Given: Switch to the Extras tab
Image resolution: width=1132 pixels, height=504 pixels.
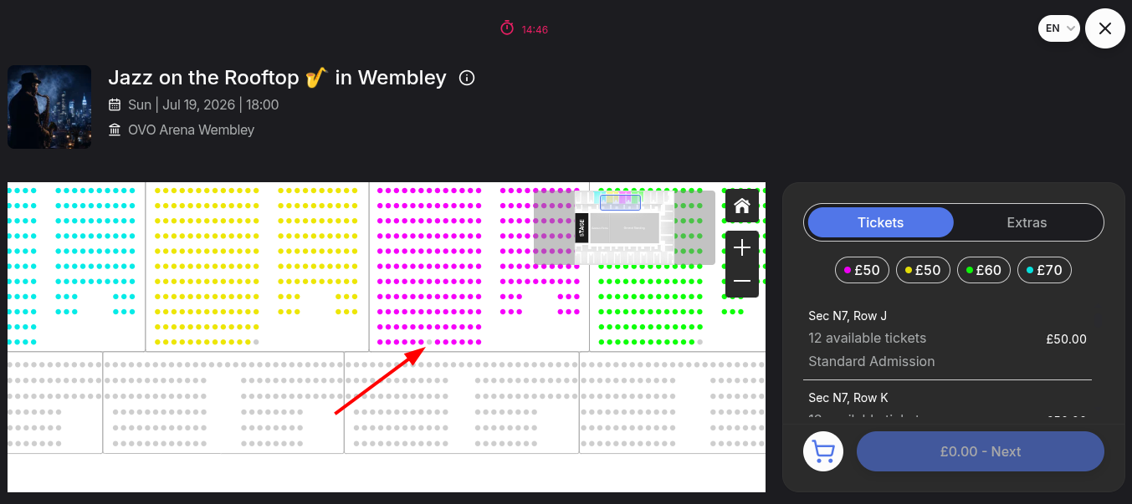Looking at the screenshot, I should [1027, 222].
